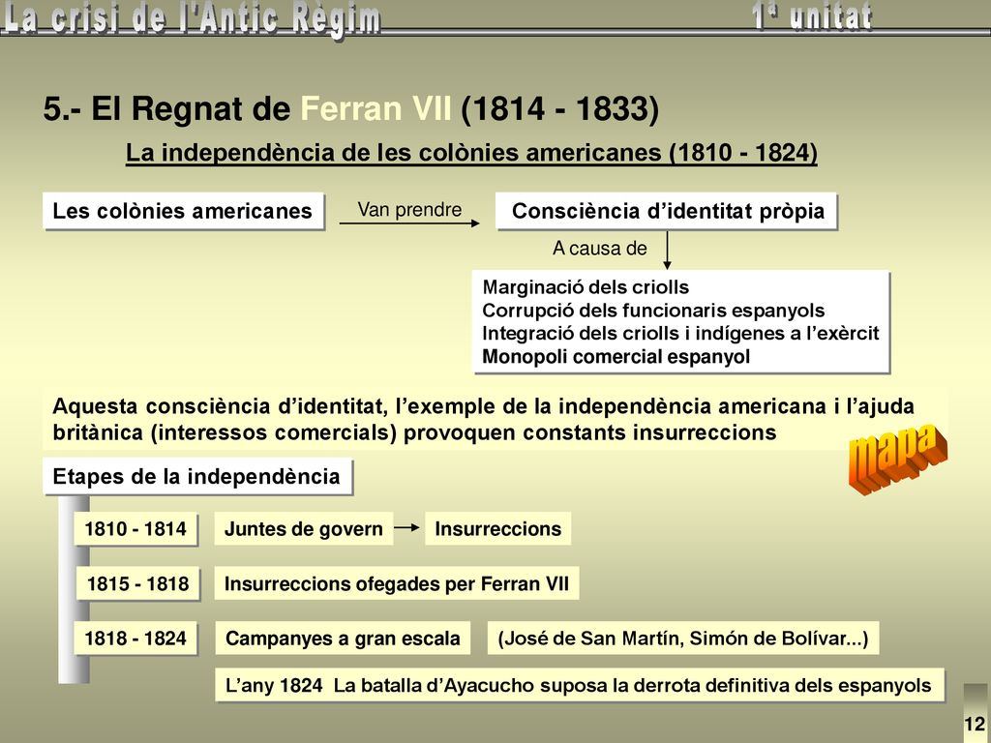This screenshot has width=991, height=743.
Task: Click the '1810 - 1814' date box
Action: pyautogui.click(x=135, y=529)
